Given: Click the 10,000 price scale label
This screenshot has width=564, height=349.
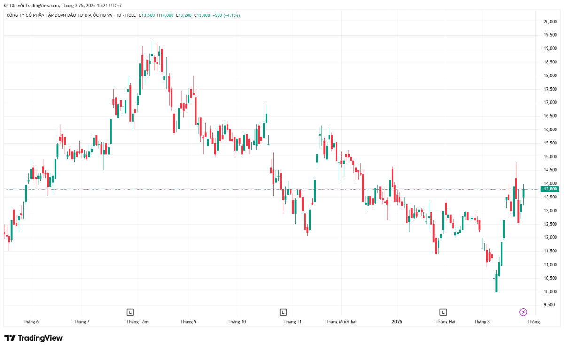Looking at the screenshot, I should 550,292.
